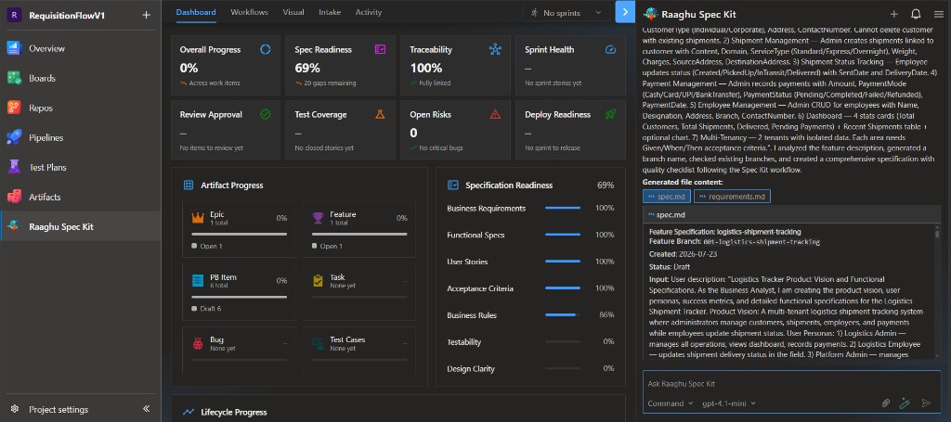951x422 pixels.
Task: Click the 001-logistics-shipment-tracking branch text
Action: (762, 241)
